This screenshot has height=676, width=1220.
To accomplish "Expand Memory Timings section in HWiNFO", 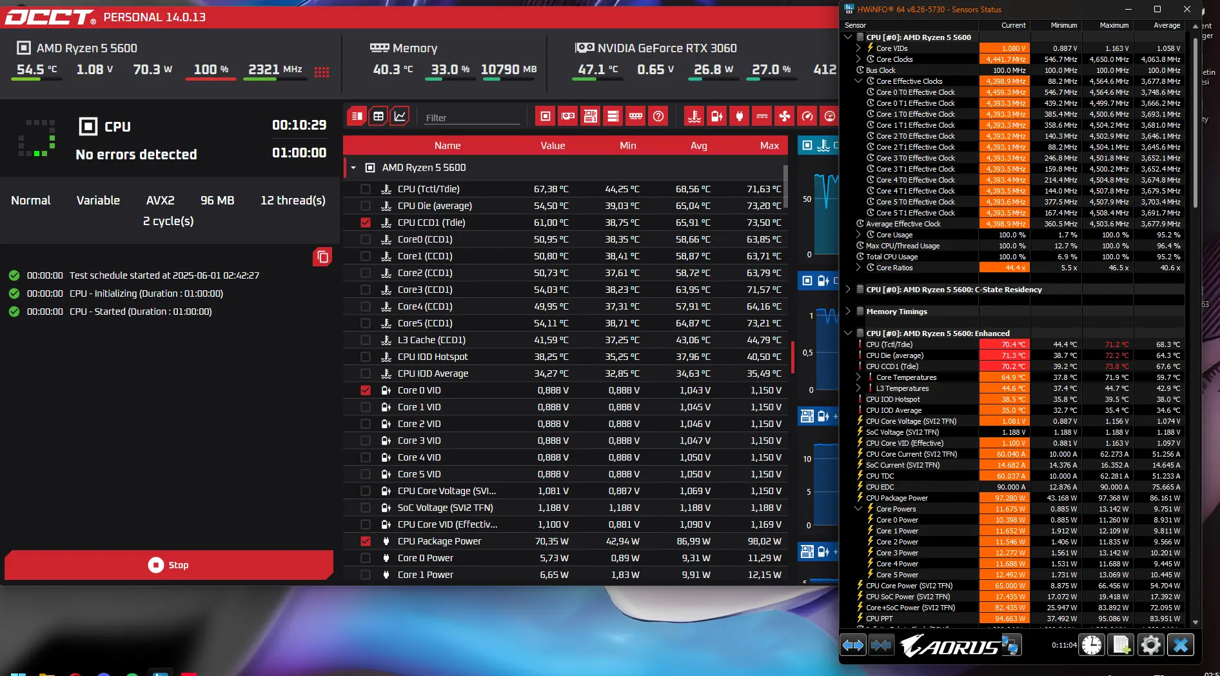I will pyautogui.click(x=848, y=312).
